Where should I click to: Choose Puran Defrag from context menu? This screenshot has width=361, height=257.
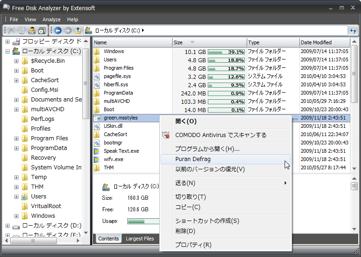tap(226, 159)
